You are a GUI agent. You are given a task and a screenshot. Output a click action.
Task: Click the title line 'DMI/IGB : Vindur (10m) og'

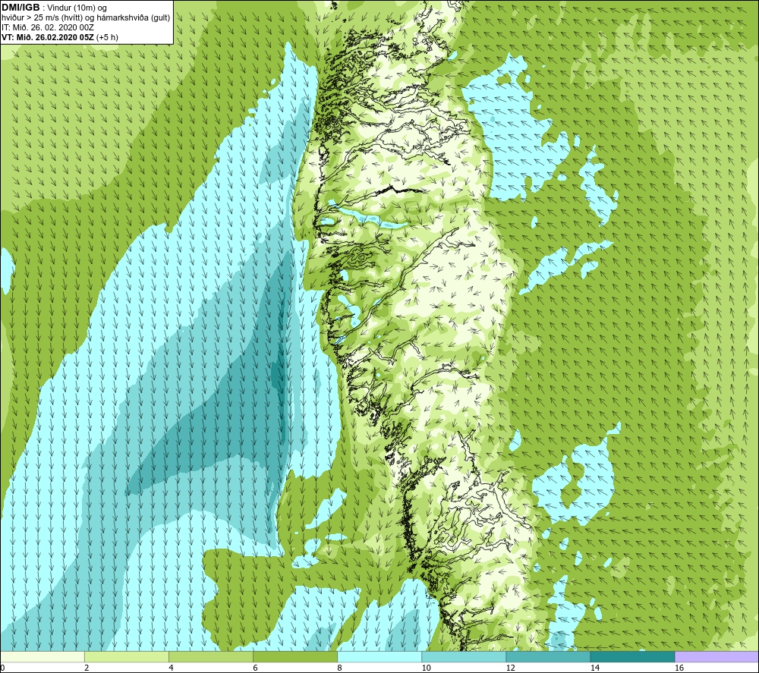54,8
